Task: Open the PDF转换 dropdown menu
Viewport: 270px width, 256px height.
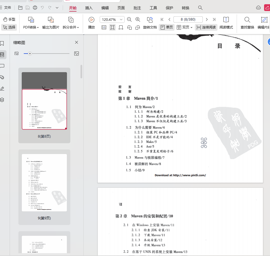Action: tap(31, 27)
